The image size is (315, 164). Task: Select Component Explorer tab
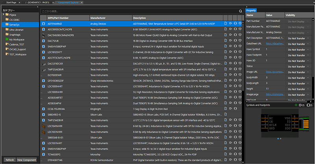(x=68, y=2)
